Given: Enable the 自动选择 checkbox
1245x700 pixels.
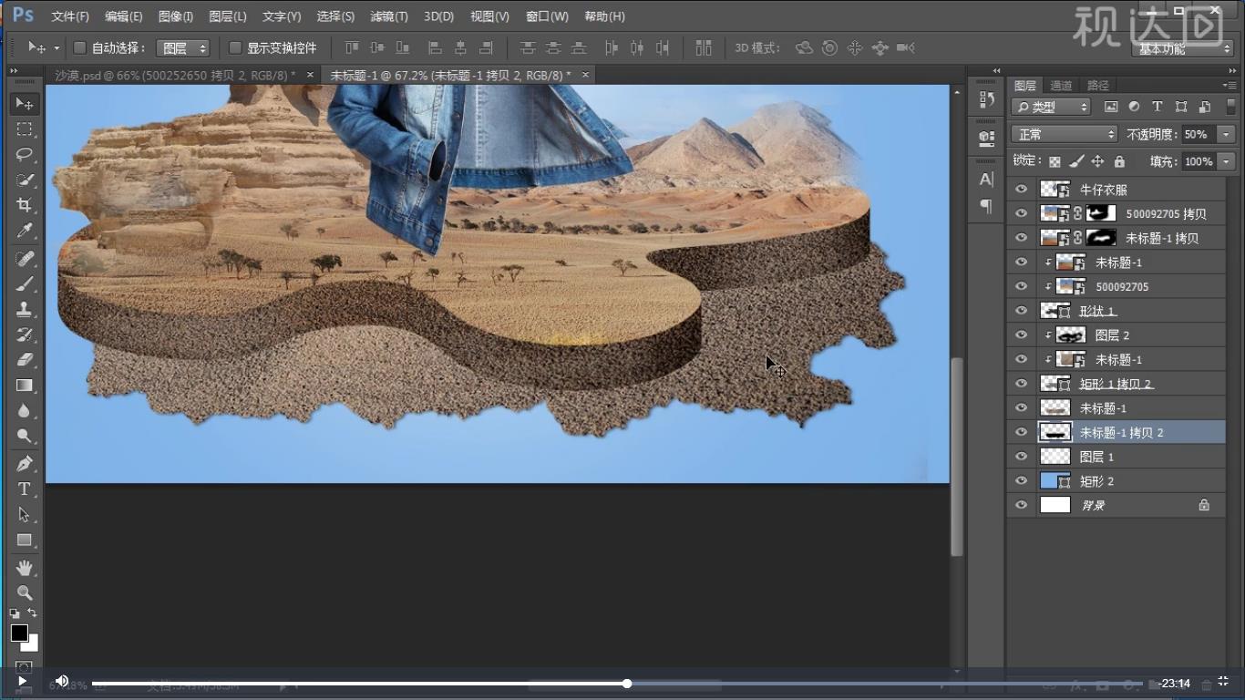Looking at the screenshot, I should pyautogui.click(x=79, y=47).
